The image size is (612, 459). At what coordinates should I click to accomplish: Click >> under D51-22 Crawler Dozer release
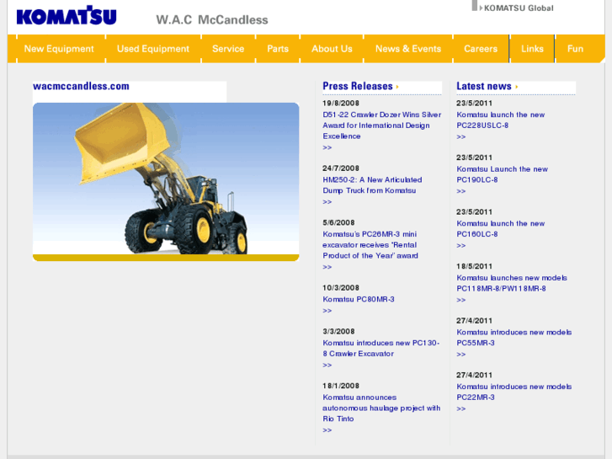[327, 147]
